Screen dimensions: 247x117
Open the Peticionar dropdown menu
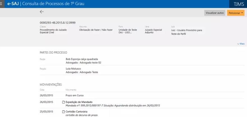point(236,13)
